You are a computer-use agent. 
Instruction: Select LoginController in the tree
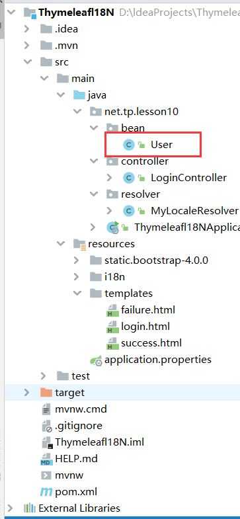(x=188, y=178)
